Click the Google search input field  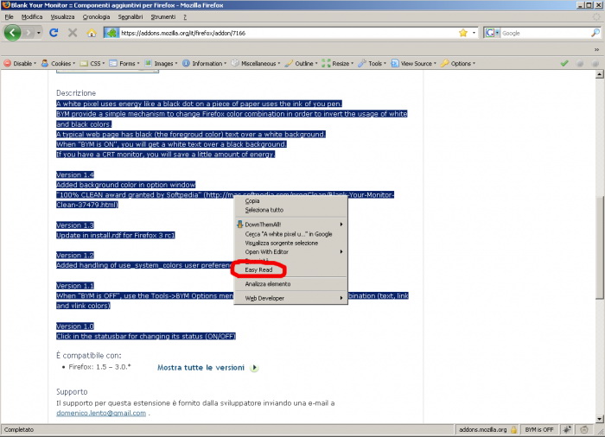[545, 33]
